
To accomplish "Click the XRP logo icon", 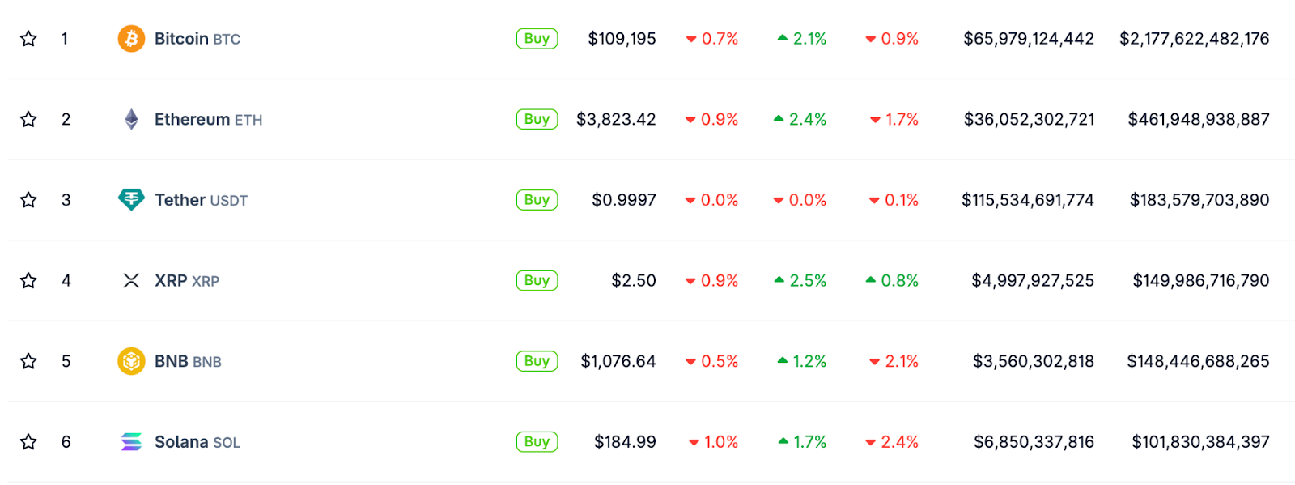I will [x=131, y=281].
